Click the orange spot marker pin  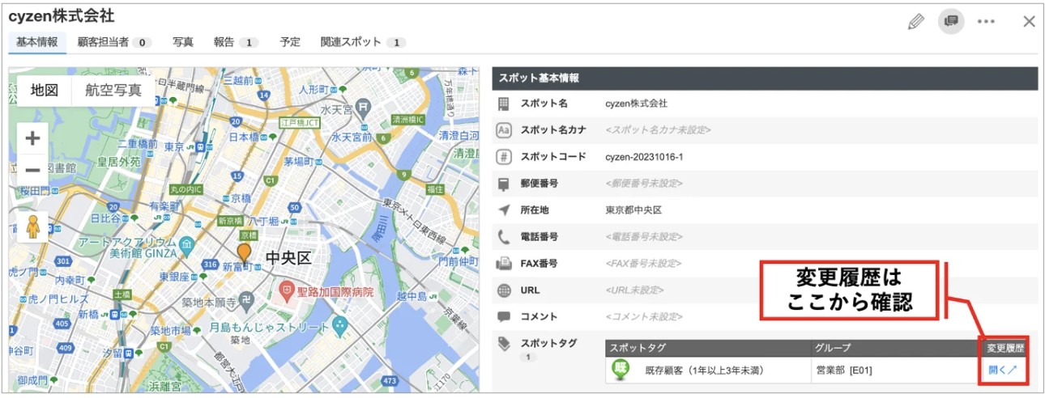tap(244, 252)
